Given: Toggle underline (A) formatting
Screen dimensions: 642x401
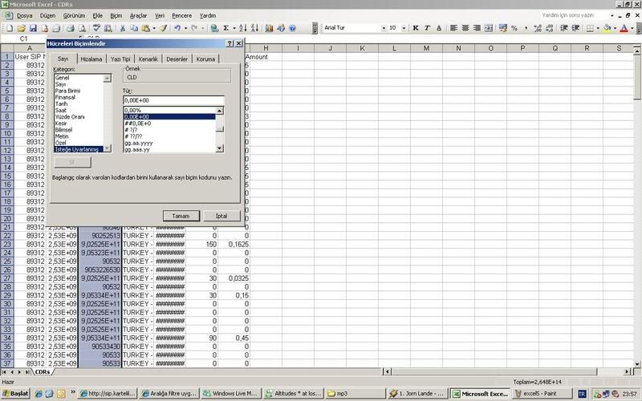Looking at the screenshot, I should [438, 28].
